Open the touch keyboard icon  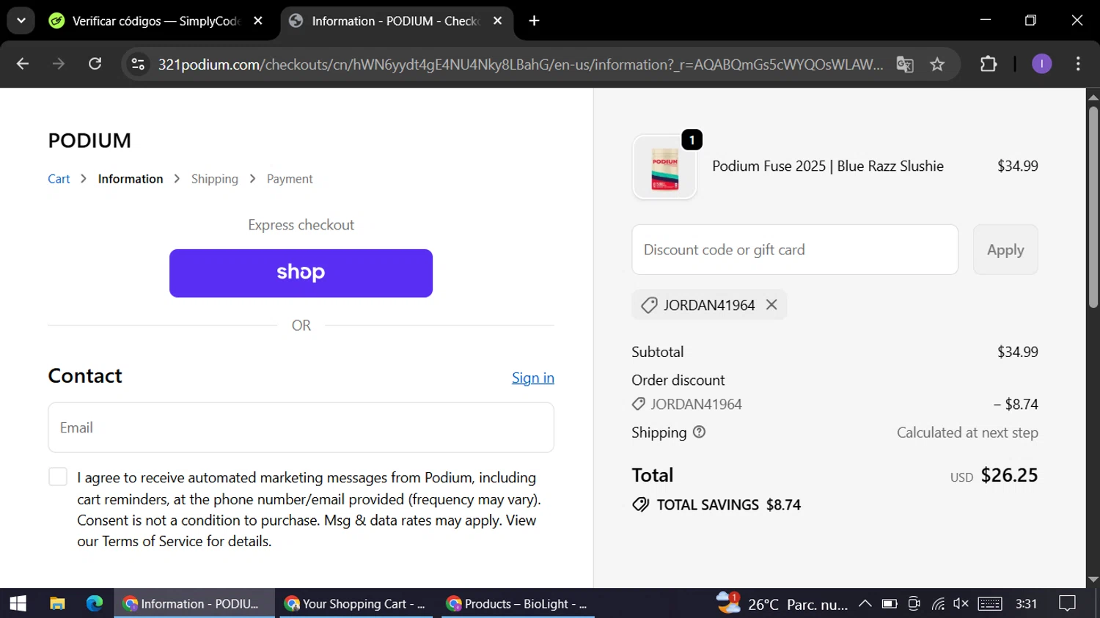(989, 603)
